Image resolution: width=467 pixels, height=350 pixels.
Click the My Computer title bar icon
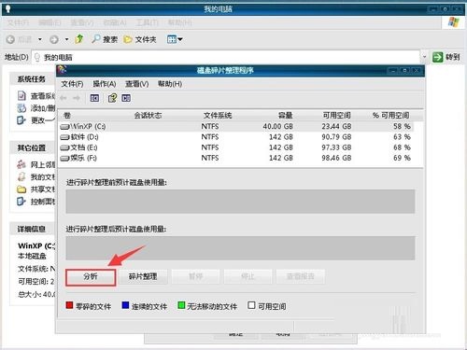coord(7,8)
